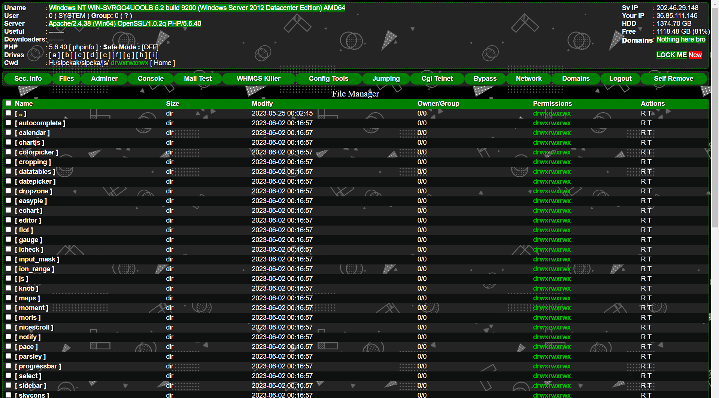Open the Sec. Info tab
Image resolution: width=719 pixels, height=398 pixels.
pyautogui.click(x=28, y=79)
